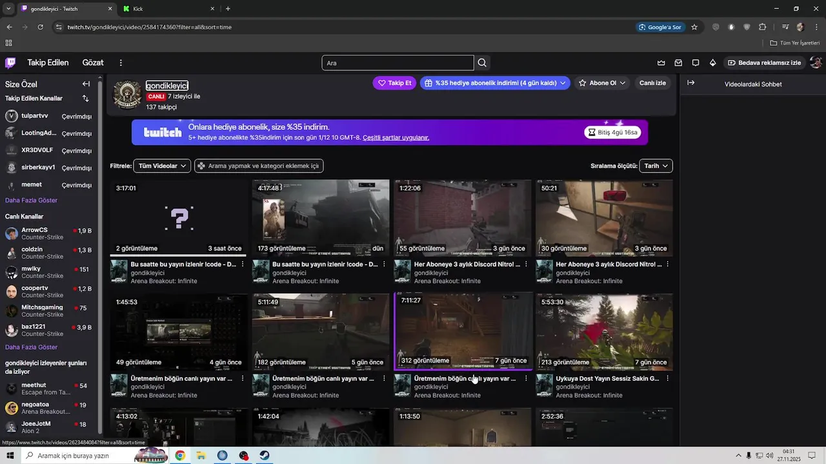Open the Windows Start menu
Image resolution: width=826 pixels, height=464 pixels.
10,456
